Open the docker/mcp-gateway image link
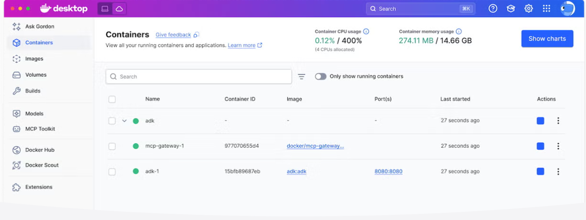 point(315,146)
